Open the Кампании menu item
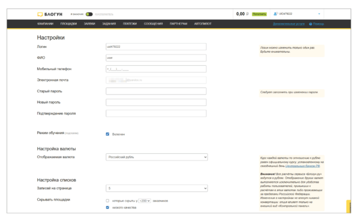Screen dimensions: 360x221 click(x=45, y=23)
